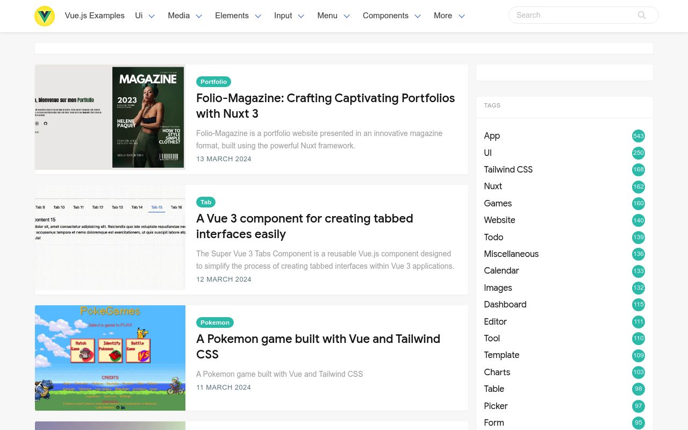
Task: Click the search magnifier icon
Action: pos(642,15)
